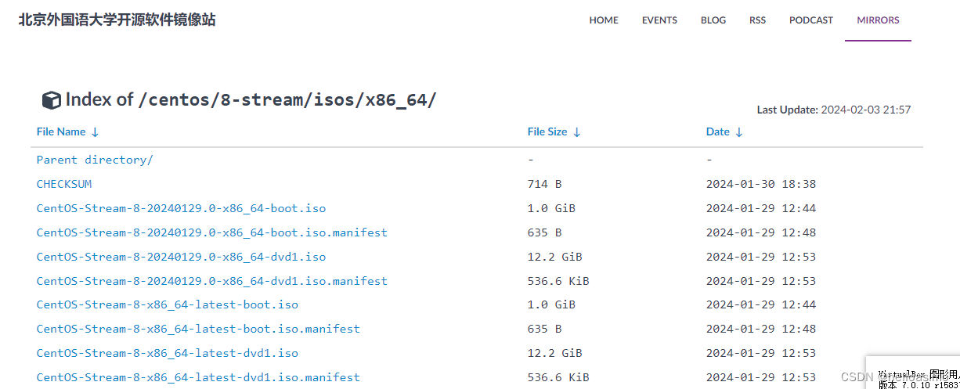Sort by File Size column
960x389 pixels.
pos(554,131)
